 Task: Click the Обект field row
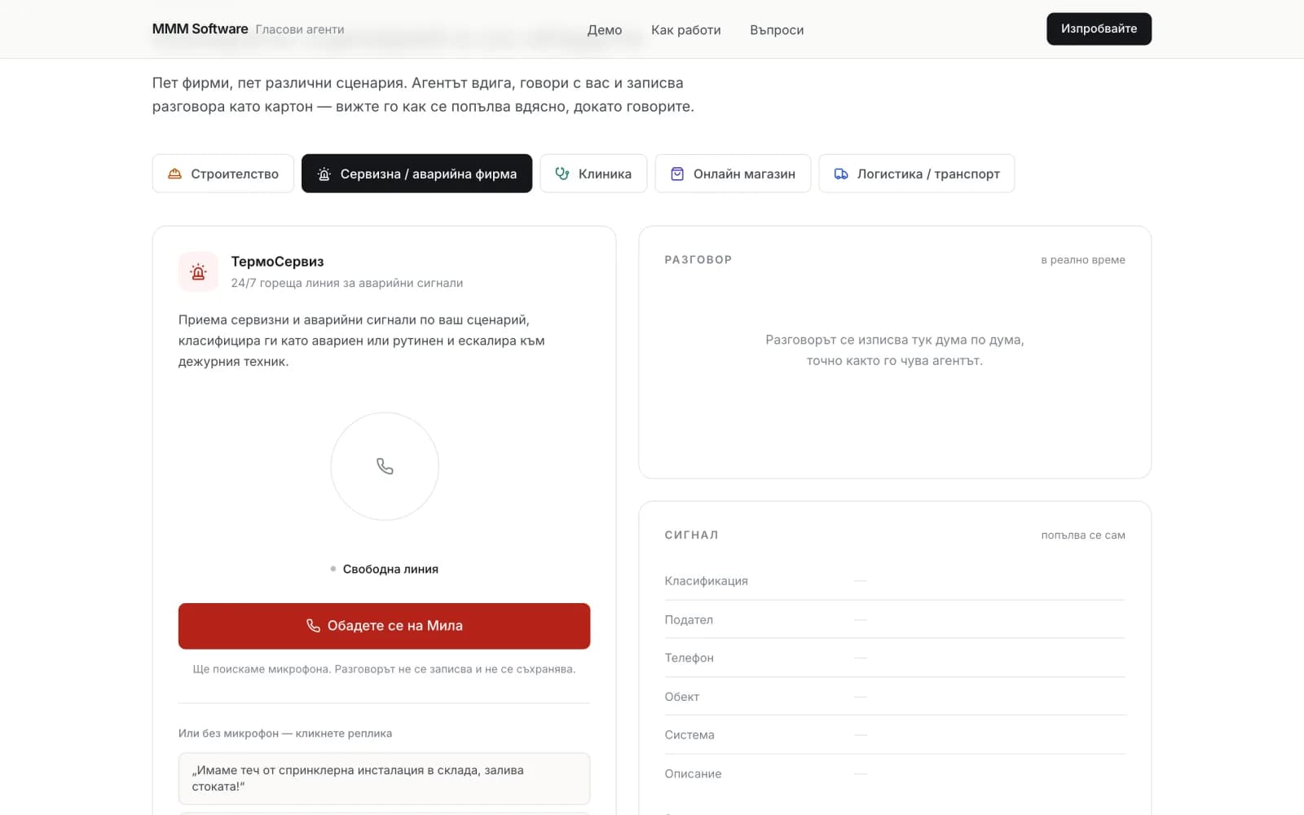pyautogui.click(x=895, y=696)
